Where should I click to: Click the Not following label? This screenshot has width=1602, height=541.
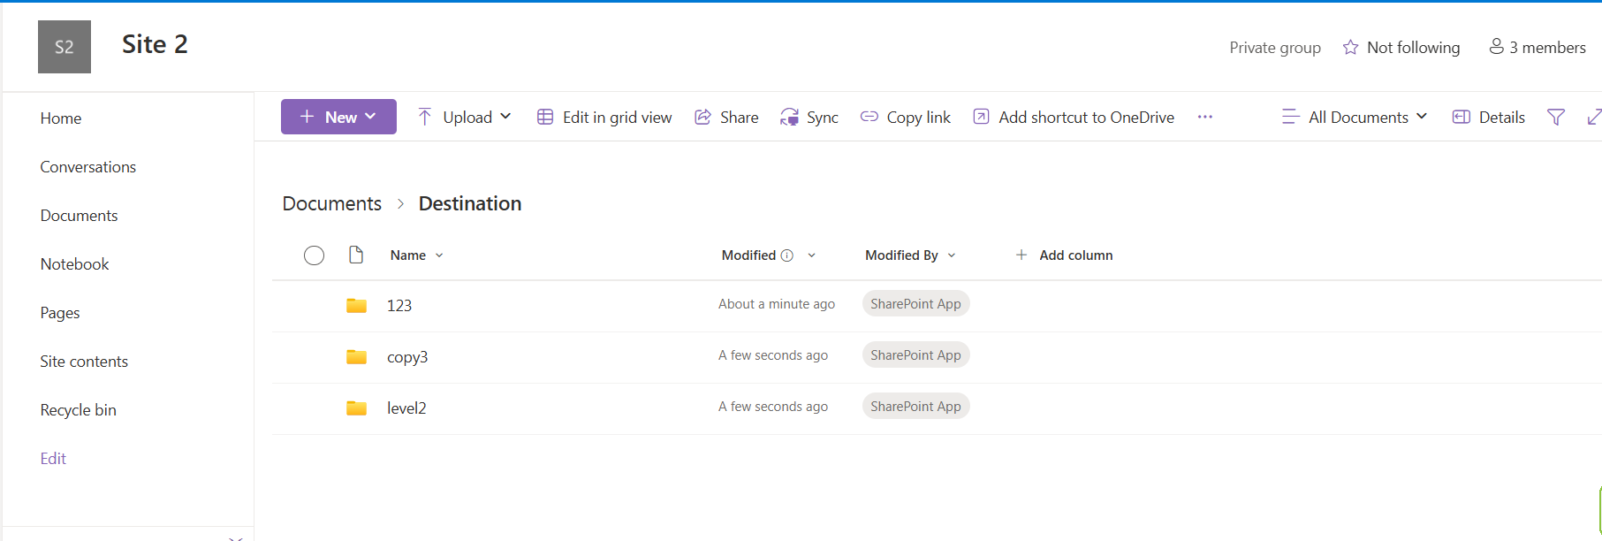coord(1414,48)
